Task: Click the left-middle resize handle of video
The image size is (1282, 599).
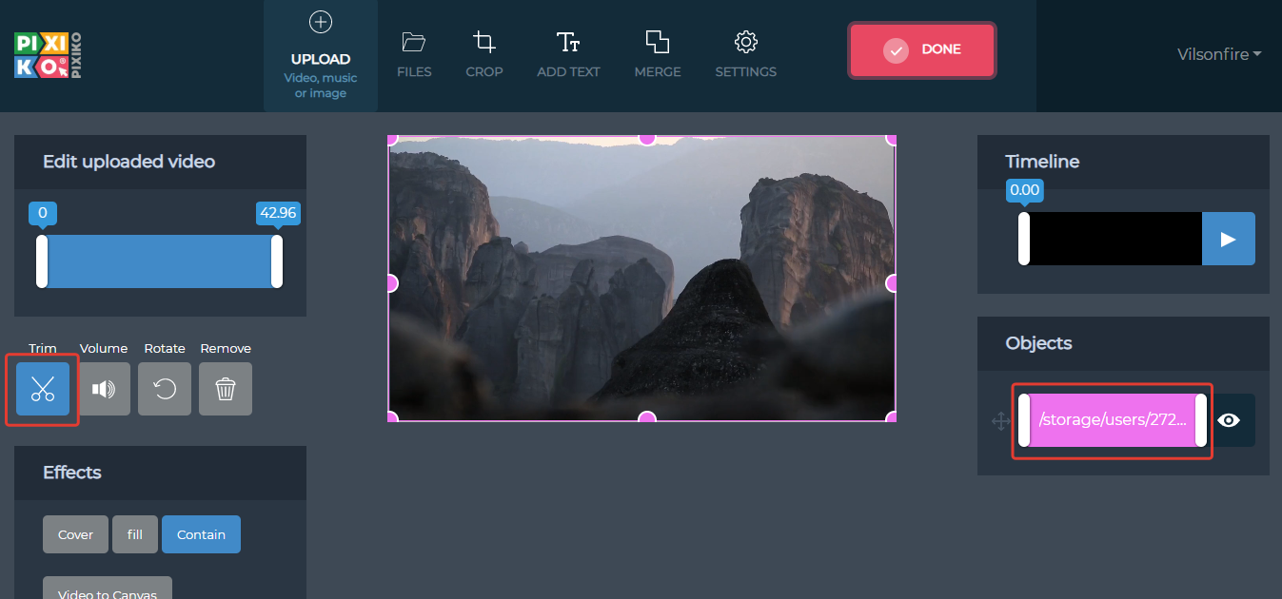Action: point(390,282)
